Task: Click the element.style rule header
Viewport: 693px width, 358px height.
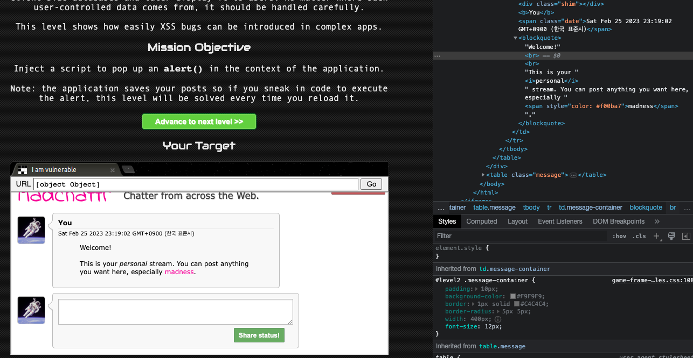Action: [x=462, y=248]
